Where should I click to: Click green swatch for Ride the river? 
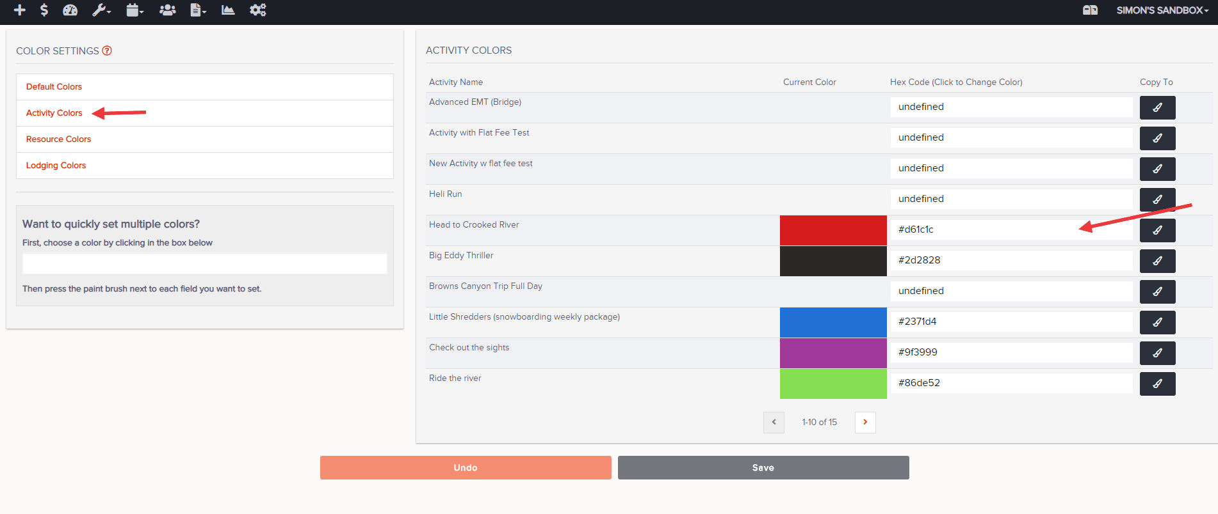point(833,384)
